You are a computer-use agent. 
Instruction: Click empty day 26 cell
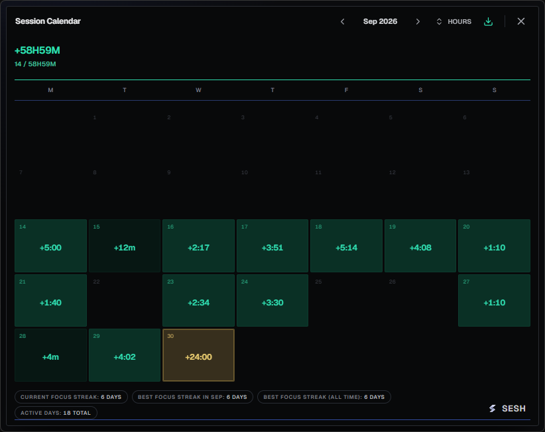[420, 300]
